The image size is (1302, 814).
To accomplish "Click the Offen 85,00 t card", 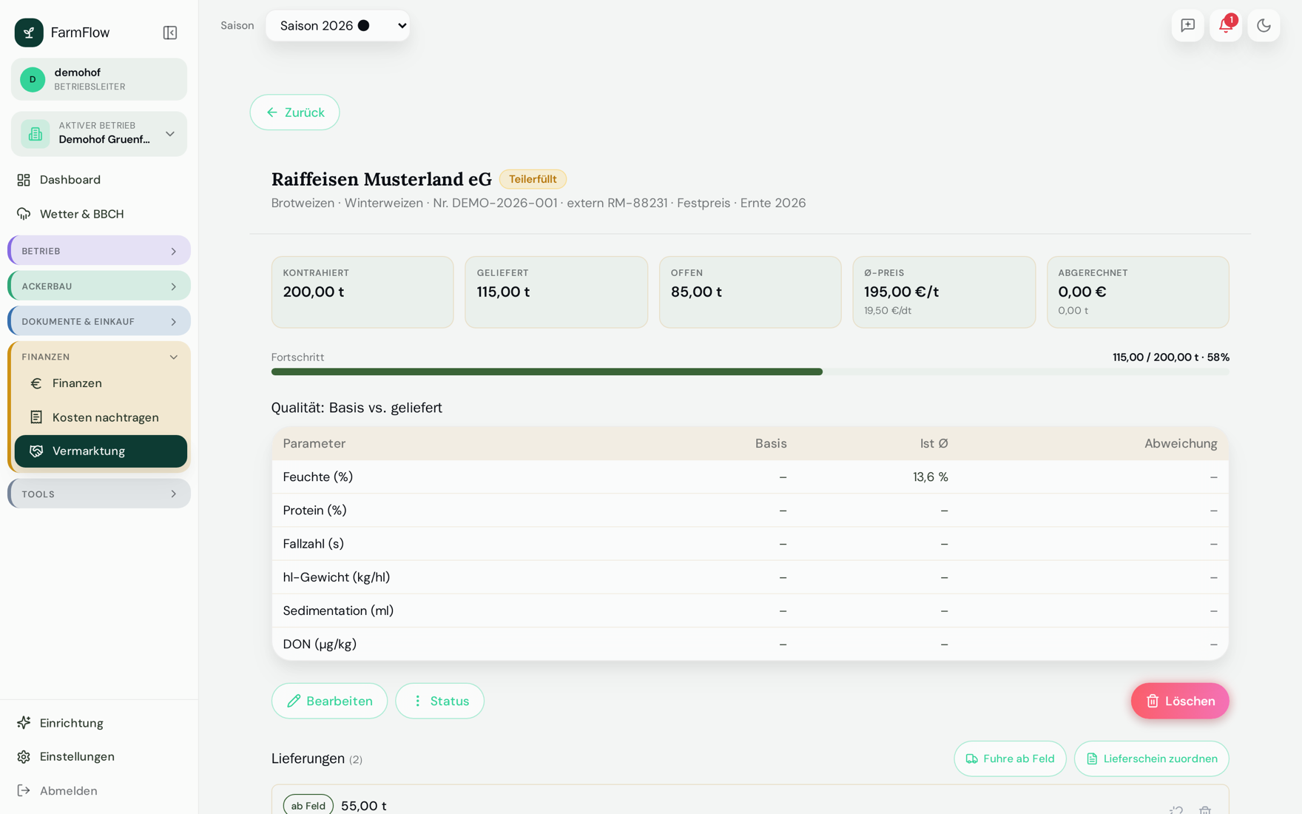I will tap(750, 292).
